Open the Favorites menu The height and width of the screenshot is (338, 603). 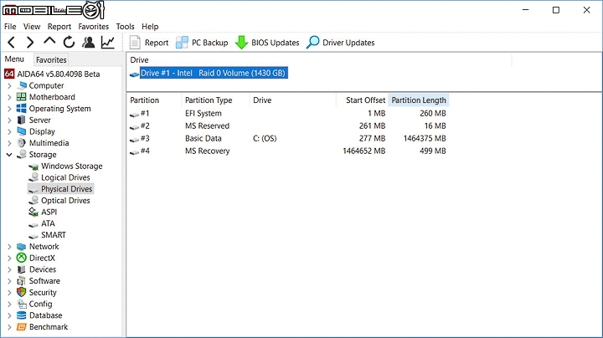coord(94,27)
